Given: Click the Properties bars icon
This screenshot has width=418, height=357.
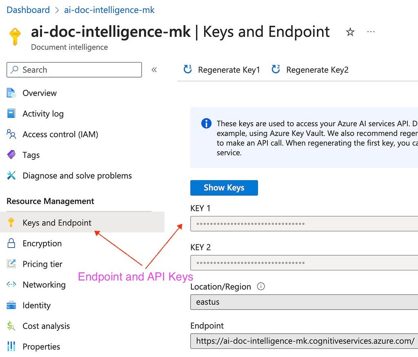Looking at the screenshot, I should 11,346.
